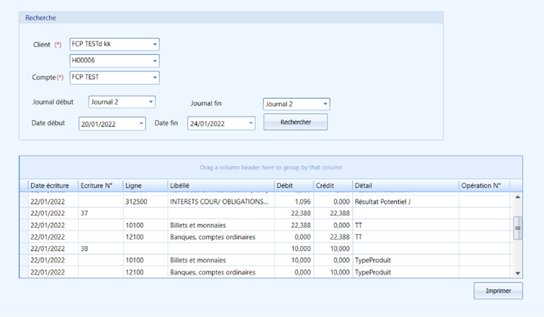Click the vertical scrollbar thumb in grid
The image size is (544, 317).
pyautogui.click(x=518, y=228)
